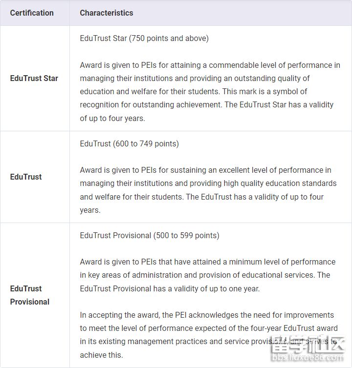
Task: Click the "EduTrust (600 to 749 points)" line
Action: point(129,143)
